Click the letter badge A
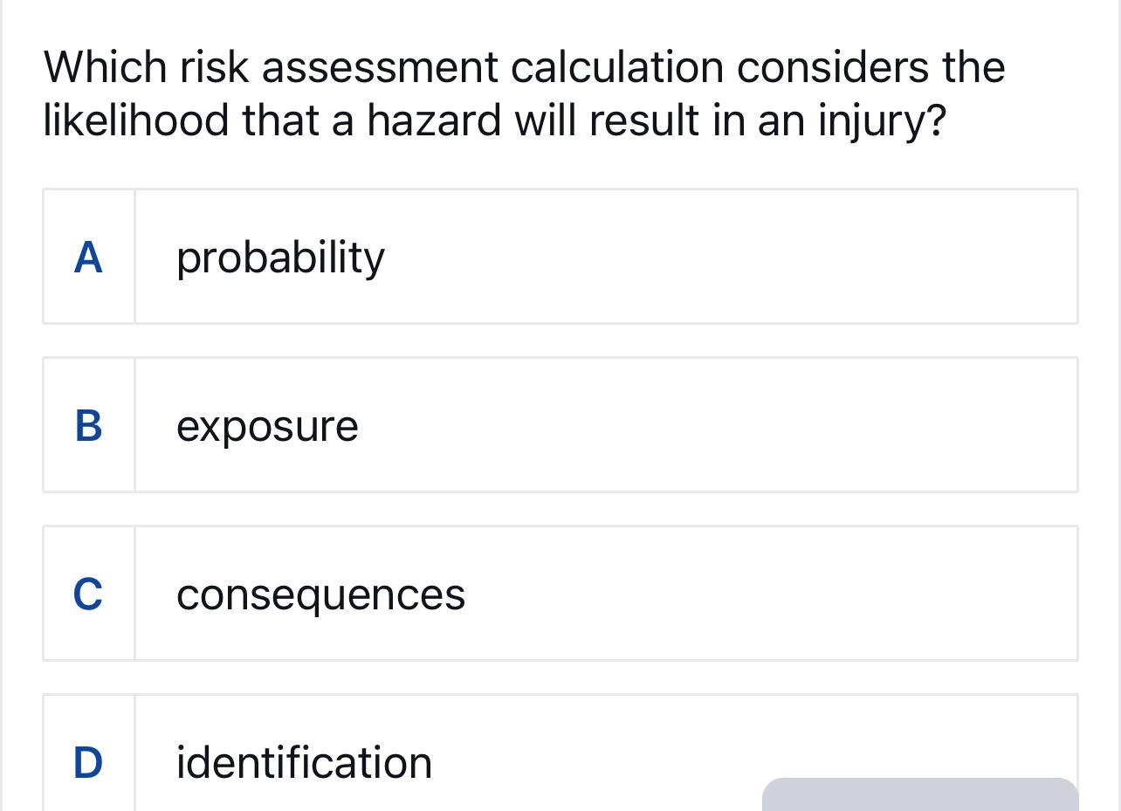This screenshot has height=811, width=1121. pos(89,255)
